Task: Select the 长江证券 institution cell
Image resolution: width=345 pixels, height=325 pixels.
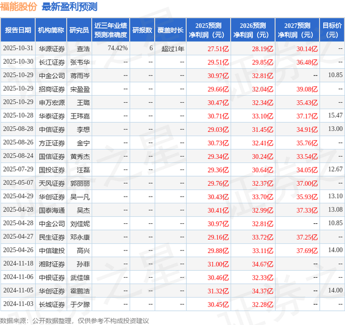Action: pos(52,62)
